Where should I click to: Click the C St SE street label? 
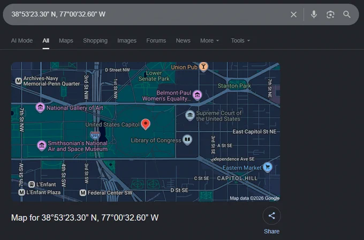[x=201, y=178]
